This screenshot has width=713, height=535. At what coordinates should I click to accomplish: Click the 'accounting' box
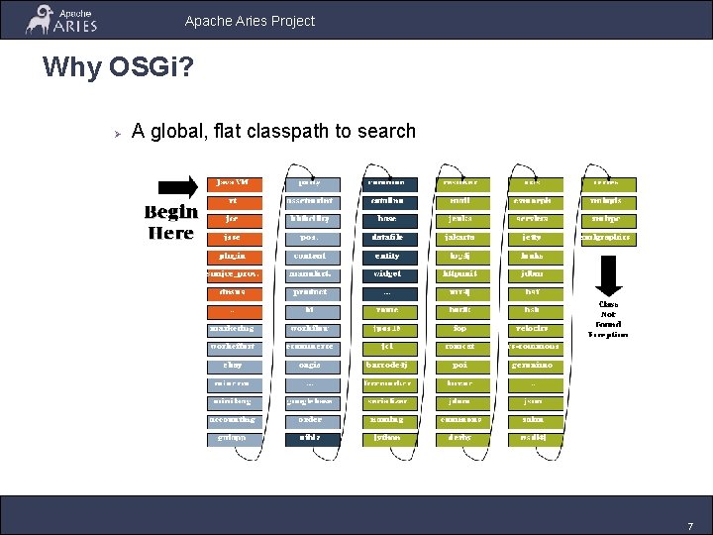(x=235, y=421)
